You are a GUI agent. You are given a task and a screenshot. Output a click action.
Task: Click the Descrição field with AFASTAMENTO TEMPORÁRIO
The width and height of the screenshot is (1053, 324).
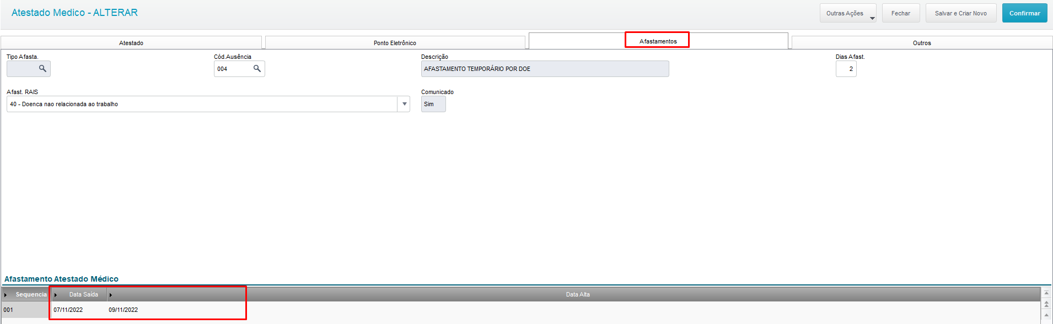(x=545, y=69)
